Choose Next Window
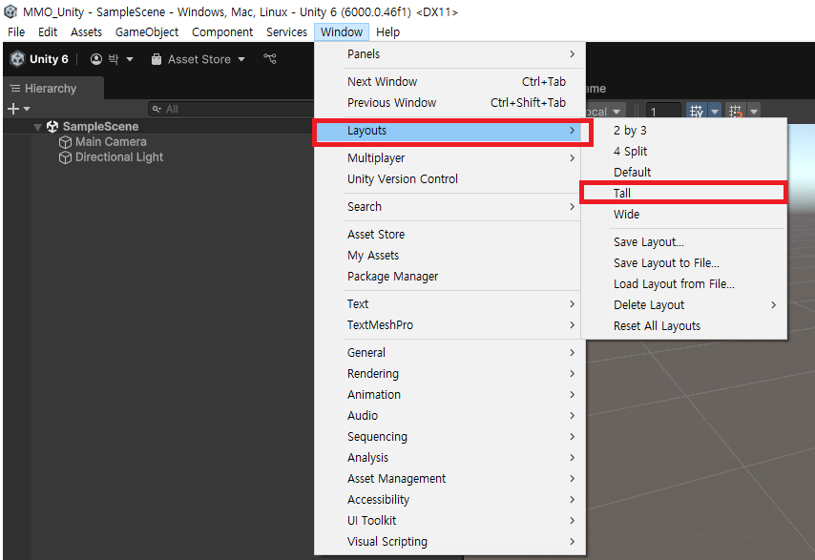The height and width of the screenshot is (560, 815). pyautogui.click(x=450, y=82)
